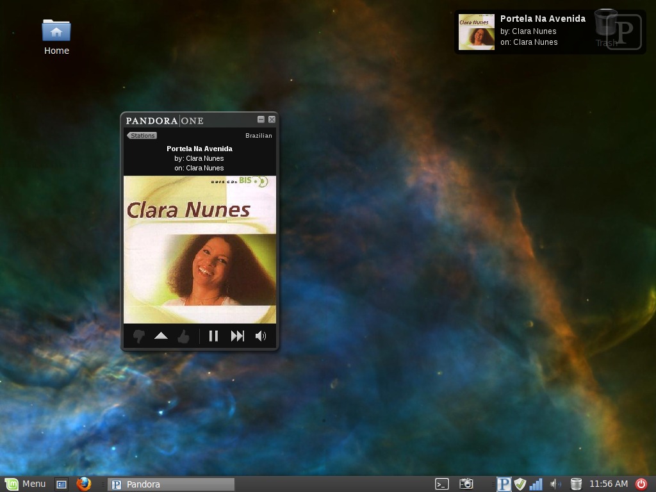Pause the playing Pandora track
Screen dimensions: 656x492
(213, 336)
